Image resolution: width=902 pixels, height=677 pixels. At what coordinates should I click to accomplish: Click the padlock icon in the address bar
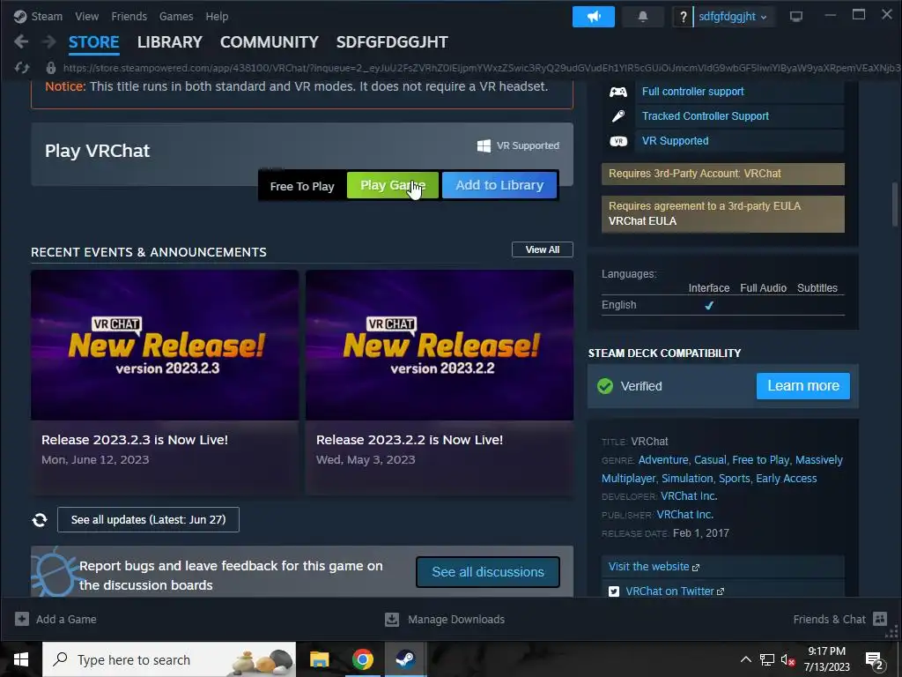50,68
